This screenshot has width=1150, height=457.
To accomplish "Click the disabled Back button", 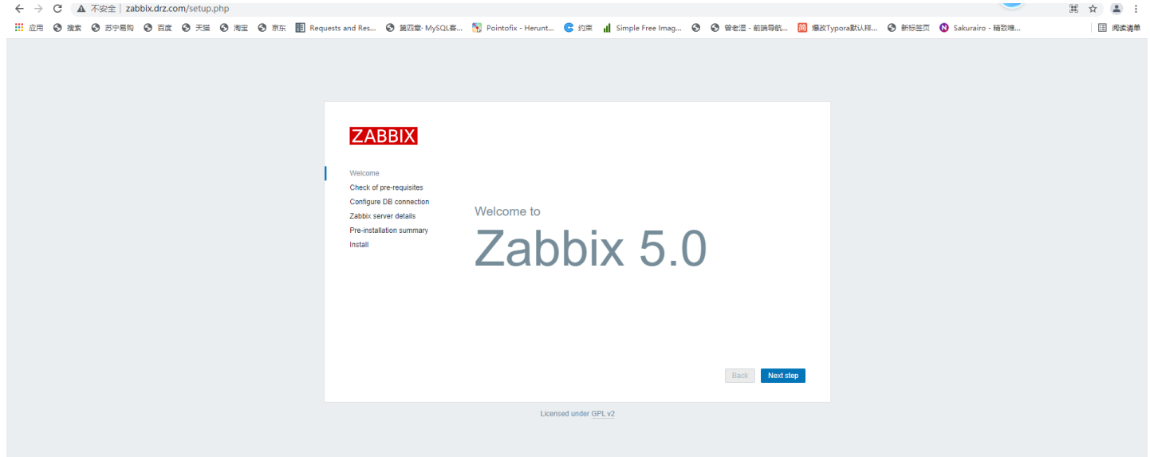I will click(740, 376).
